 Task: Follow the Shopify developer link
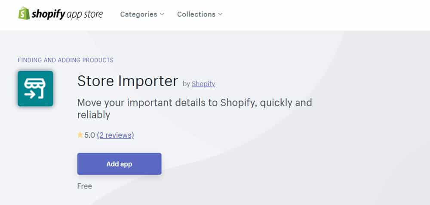[x=203, y=84]
